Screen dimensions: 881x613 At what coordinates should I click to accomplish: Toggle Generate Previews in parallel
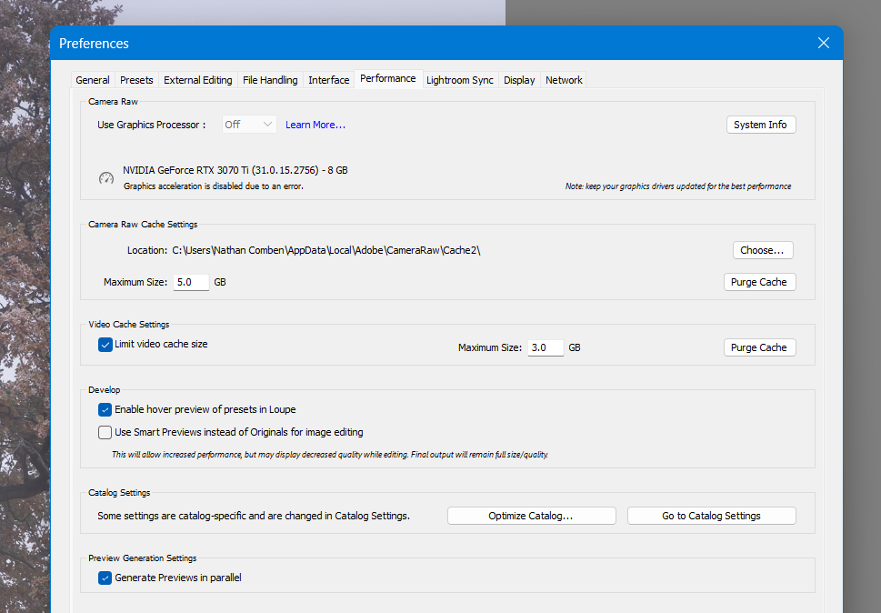click(x=105, y=577)
